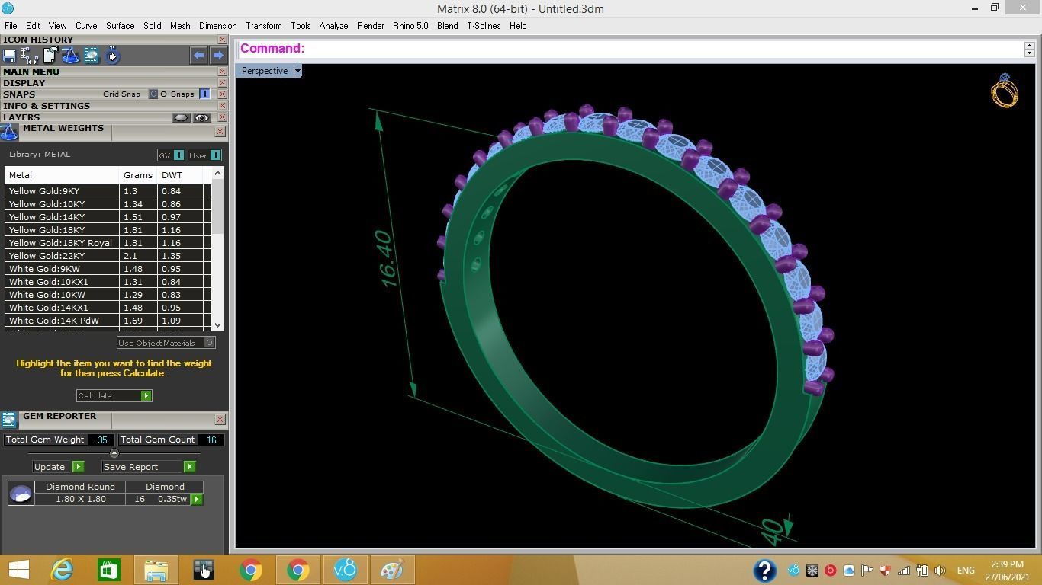Open the Surface menu
Screen dimensions: 1042x585
click(x=120, y=26)
